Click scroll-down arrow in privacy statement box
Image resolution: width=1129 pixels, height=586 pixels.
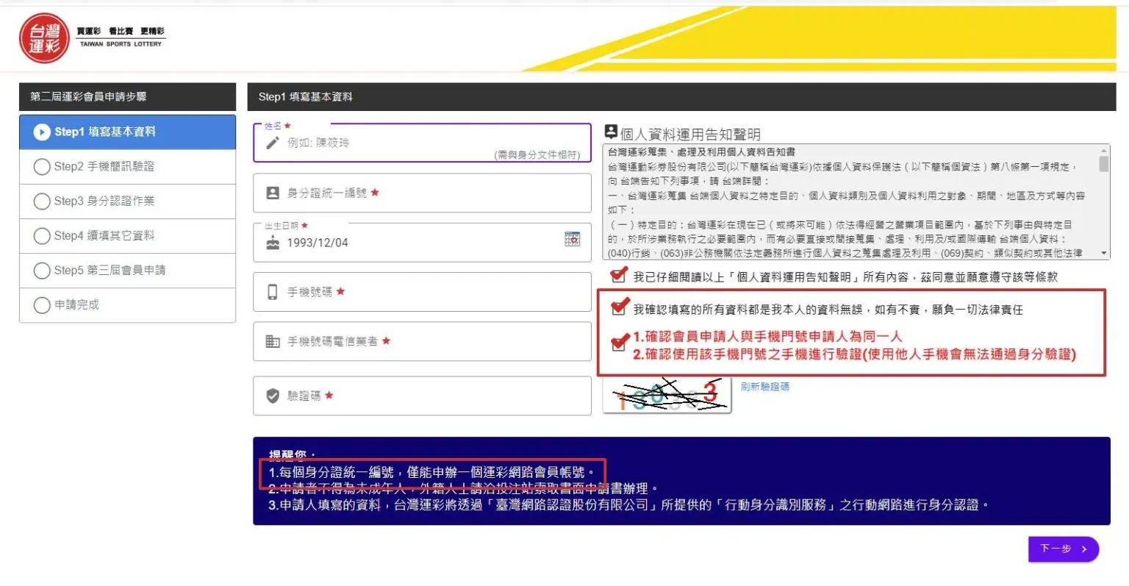pyautogui.click(x=1103, y=253)
